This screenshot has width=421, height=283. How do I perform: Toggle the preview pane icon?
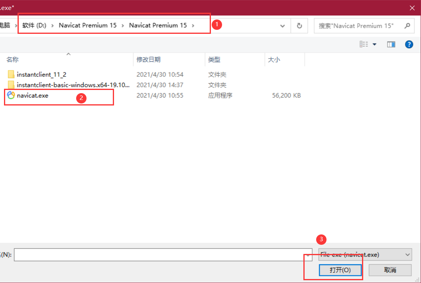click(391, 44)
